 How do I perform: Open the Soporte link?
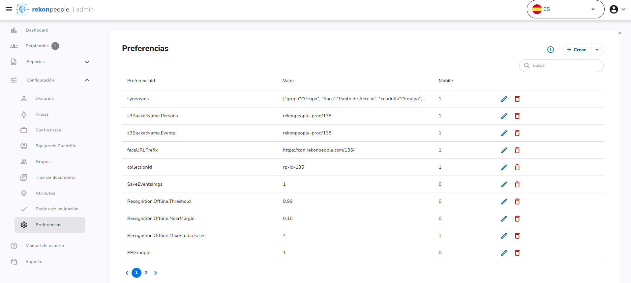(34, 262)
